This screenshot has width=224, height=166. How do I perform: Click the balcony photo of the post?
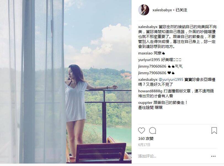pos(66,82)
